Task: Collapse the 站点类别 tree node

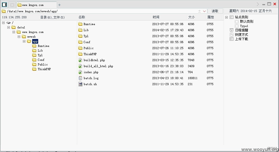Action: [227, 17]
